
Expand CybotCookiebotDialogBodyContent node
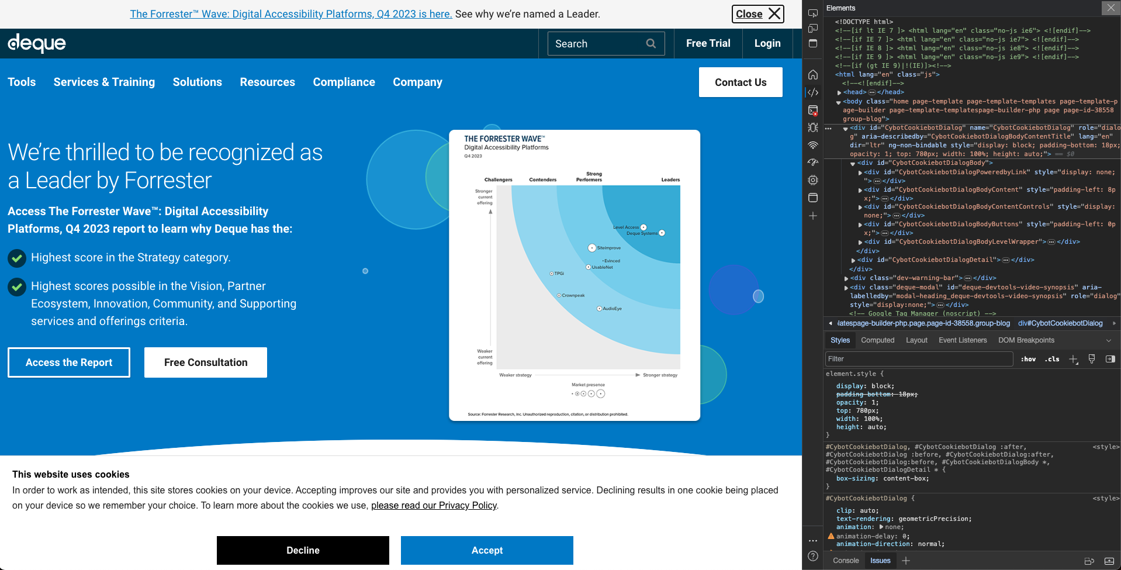click(860, 190)
